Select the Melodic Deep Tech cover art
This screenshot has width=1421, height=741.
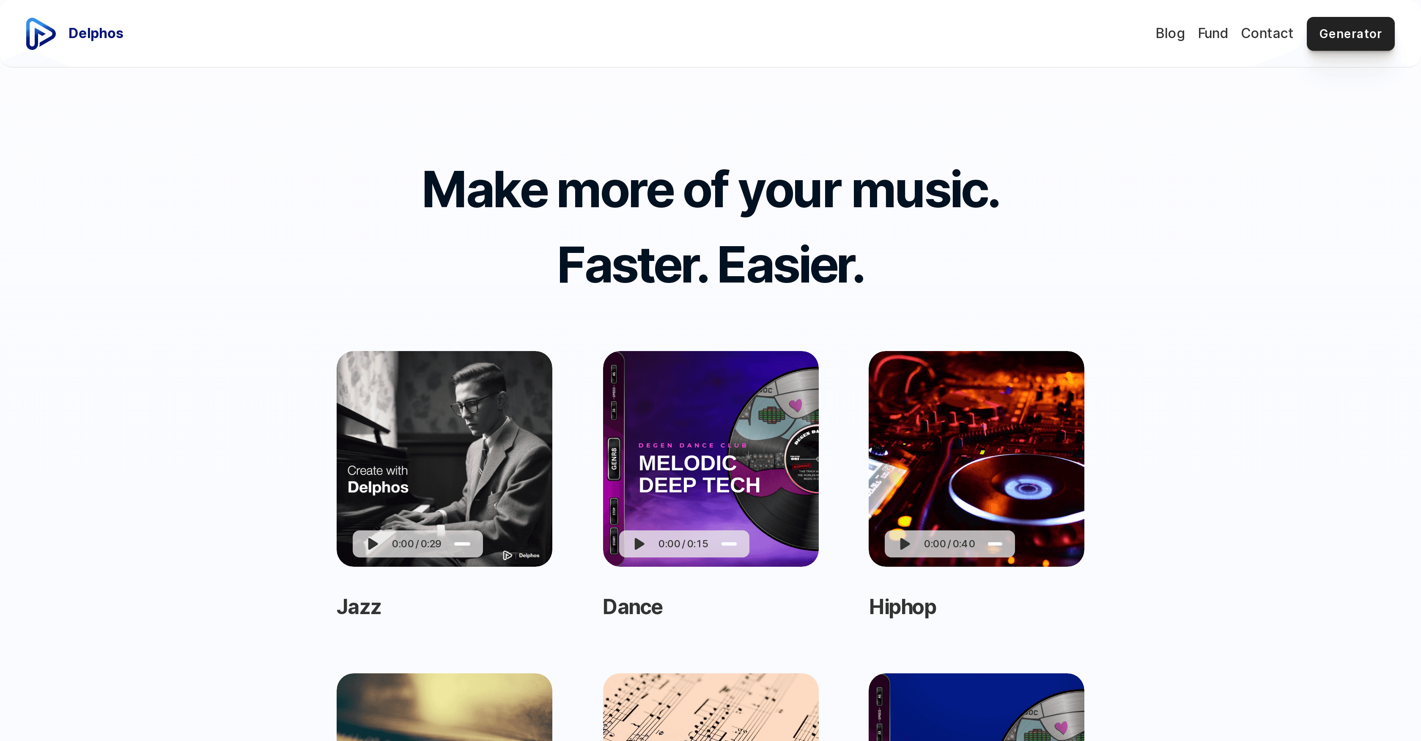click(x=710, y=458)
